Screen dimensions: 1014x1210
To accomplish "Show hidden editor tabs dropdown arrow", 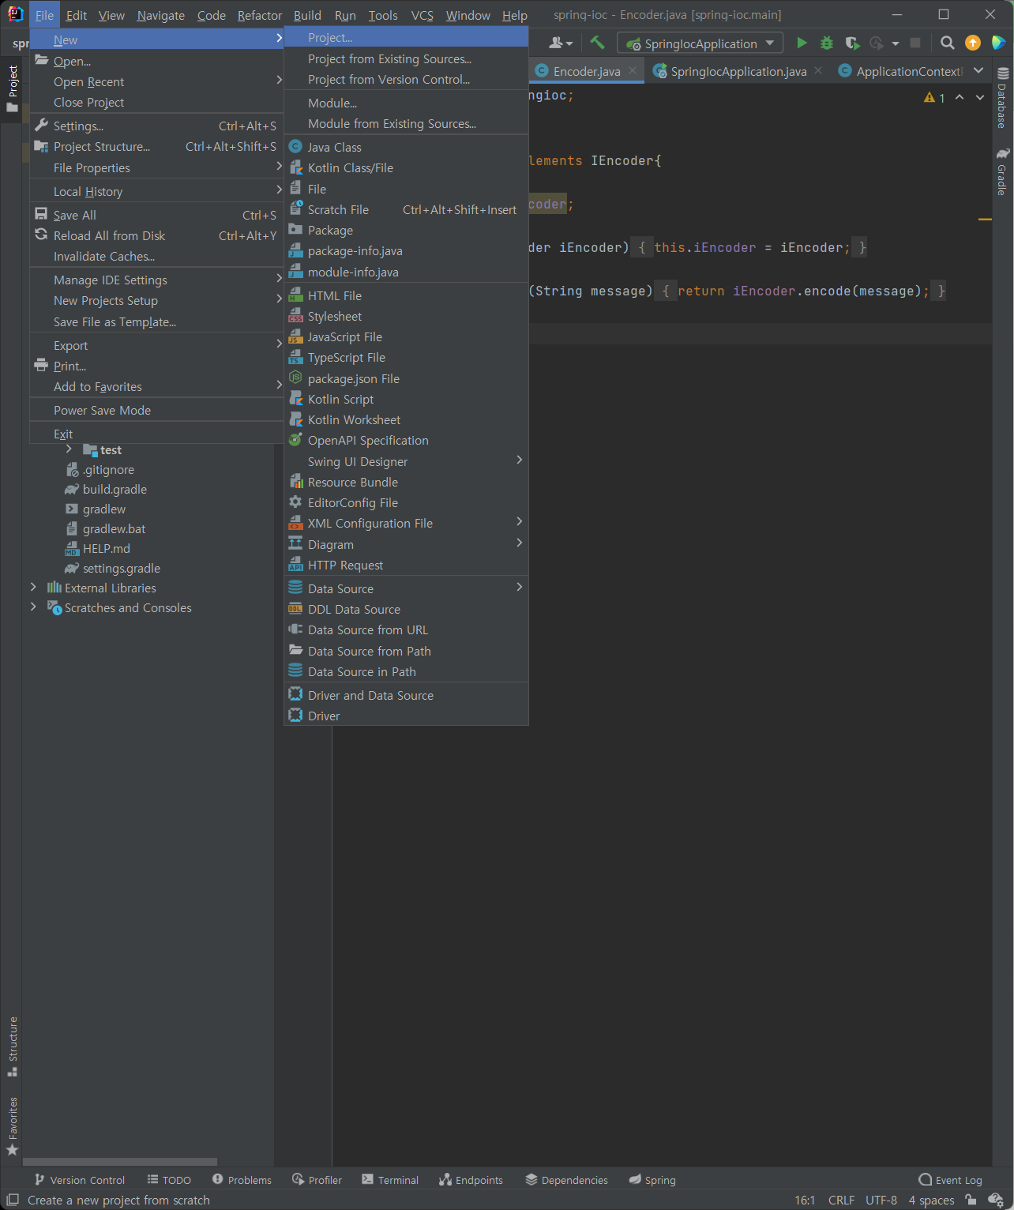I will click(x=979, y=71).
